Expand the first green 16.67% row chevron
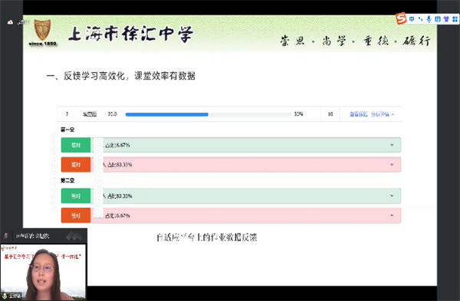 (392, 145)
